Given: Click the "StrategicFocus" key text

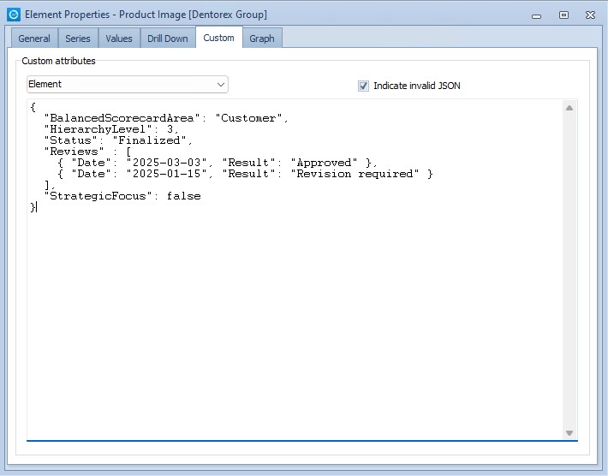Looking at the screenshot, I should tap(98, 196).
